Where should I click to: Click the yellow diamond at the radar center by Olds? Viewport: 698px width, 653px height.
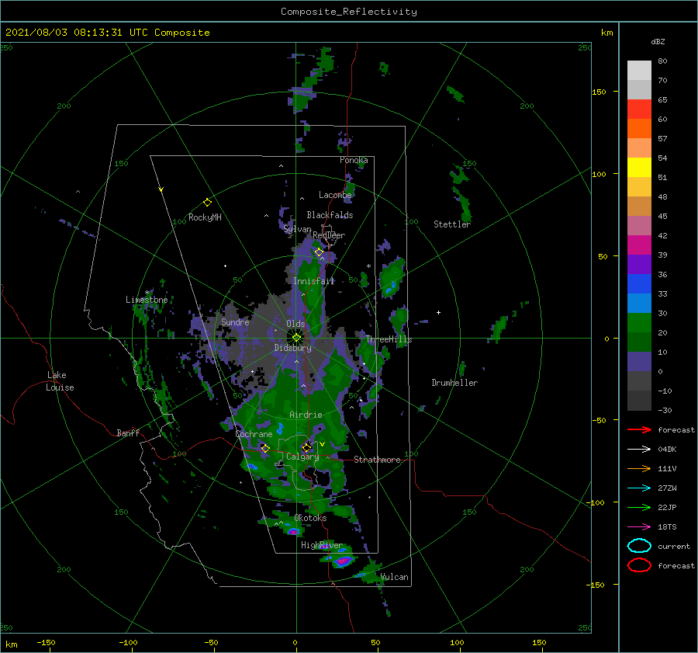coord(296,338)
